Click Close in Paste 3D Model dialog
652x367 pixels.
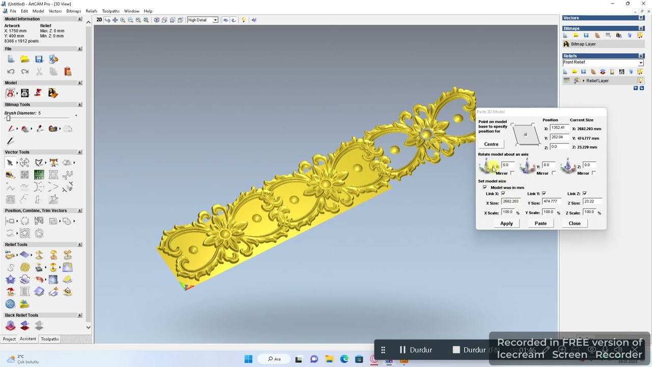pos(575,223)
